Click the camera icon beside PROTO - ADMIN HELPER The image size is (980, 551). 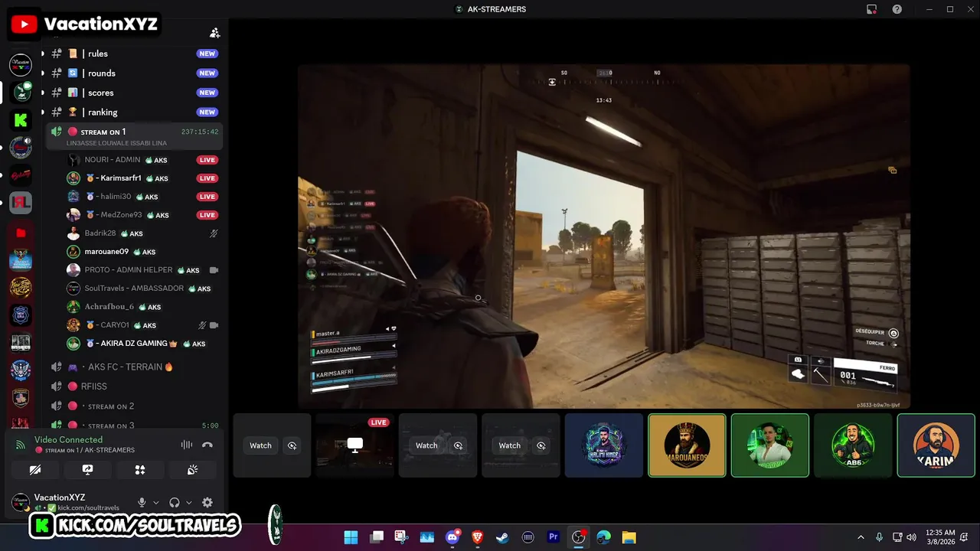click(214, 270)
